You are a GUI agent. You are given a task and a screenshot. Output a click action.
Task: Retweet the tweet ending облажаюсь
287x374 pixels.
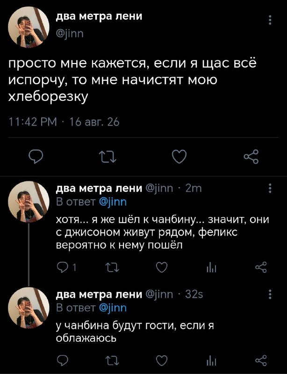tap(112, 360)
